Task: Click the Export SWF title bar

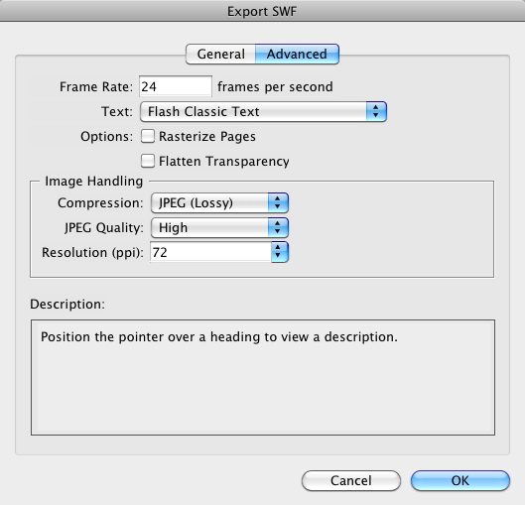Action: [x=262, y=11]
